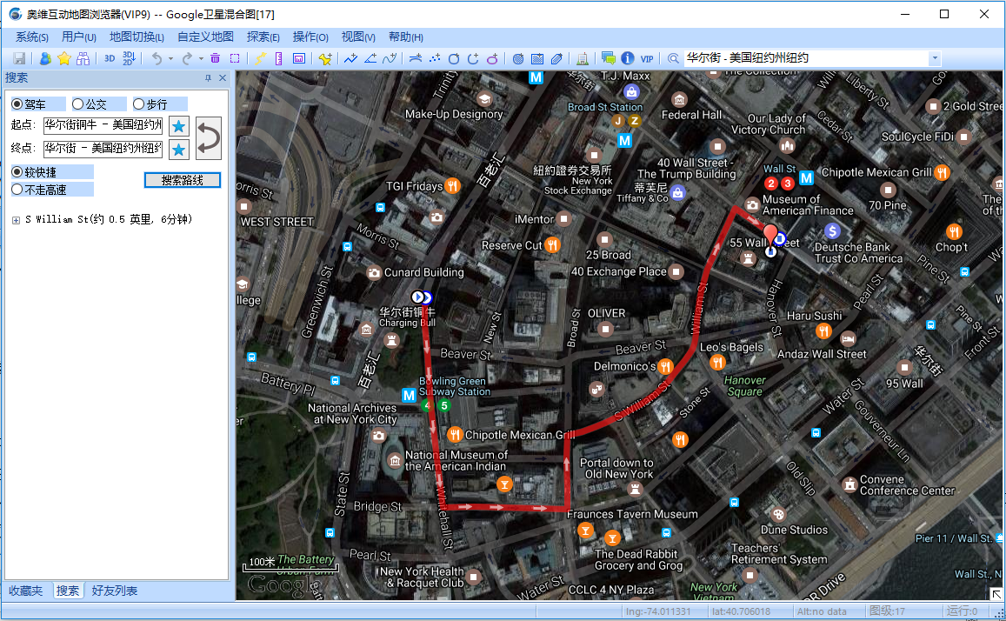Open the undo history dropdown arrow
The height and width of the screenshot is (621, 1006).
tap(170, 59)
